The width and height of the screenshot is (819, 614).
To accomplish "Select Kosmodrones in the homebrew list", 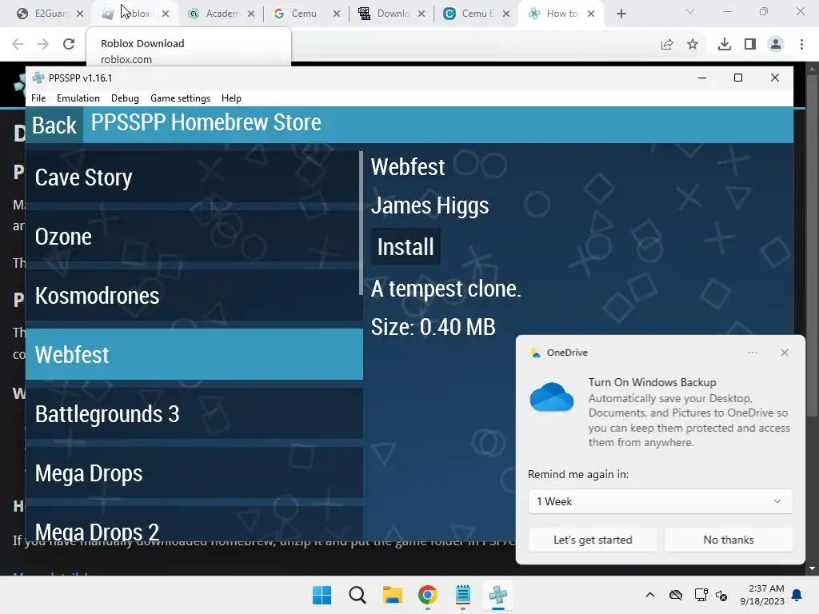I will click(194, 296).
